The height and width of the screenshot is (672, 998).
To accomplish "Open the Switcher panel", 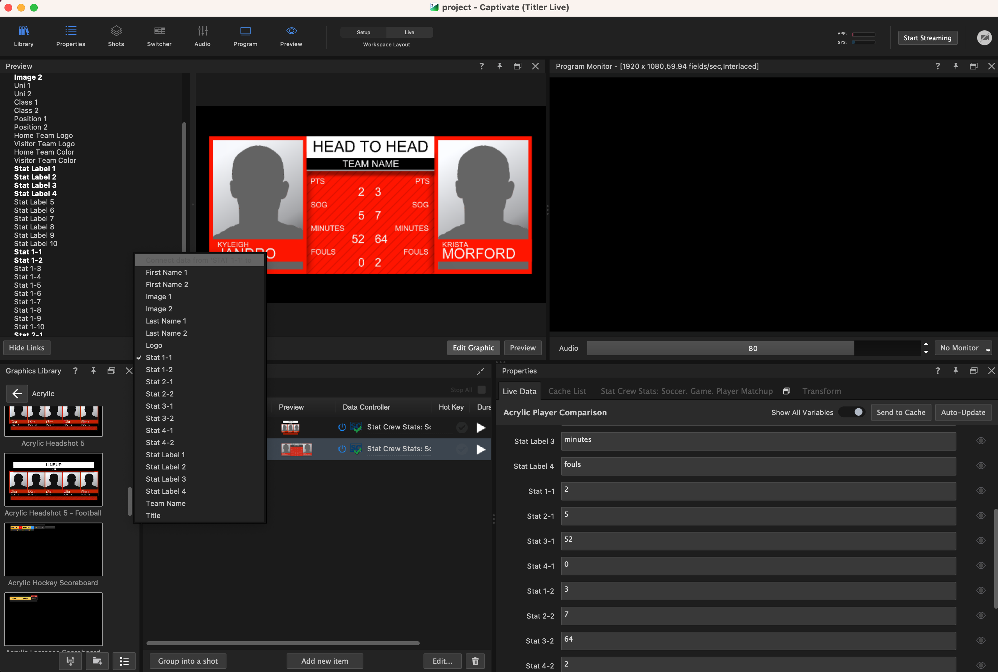I will click(x=159, y=36).
